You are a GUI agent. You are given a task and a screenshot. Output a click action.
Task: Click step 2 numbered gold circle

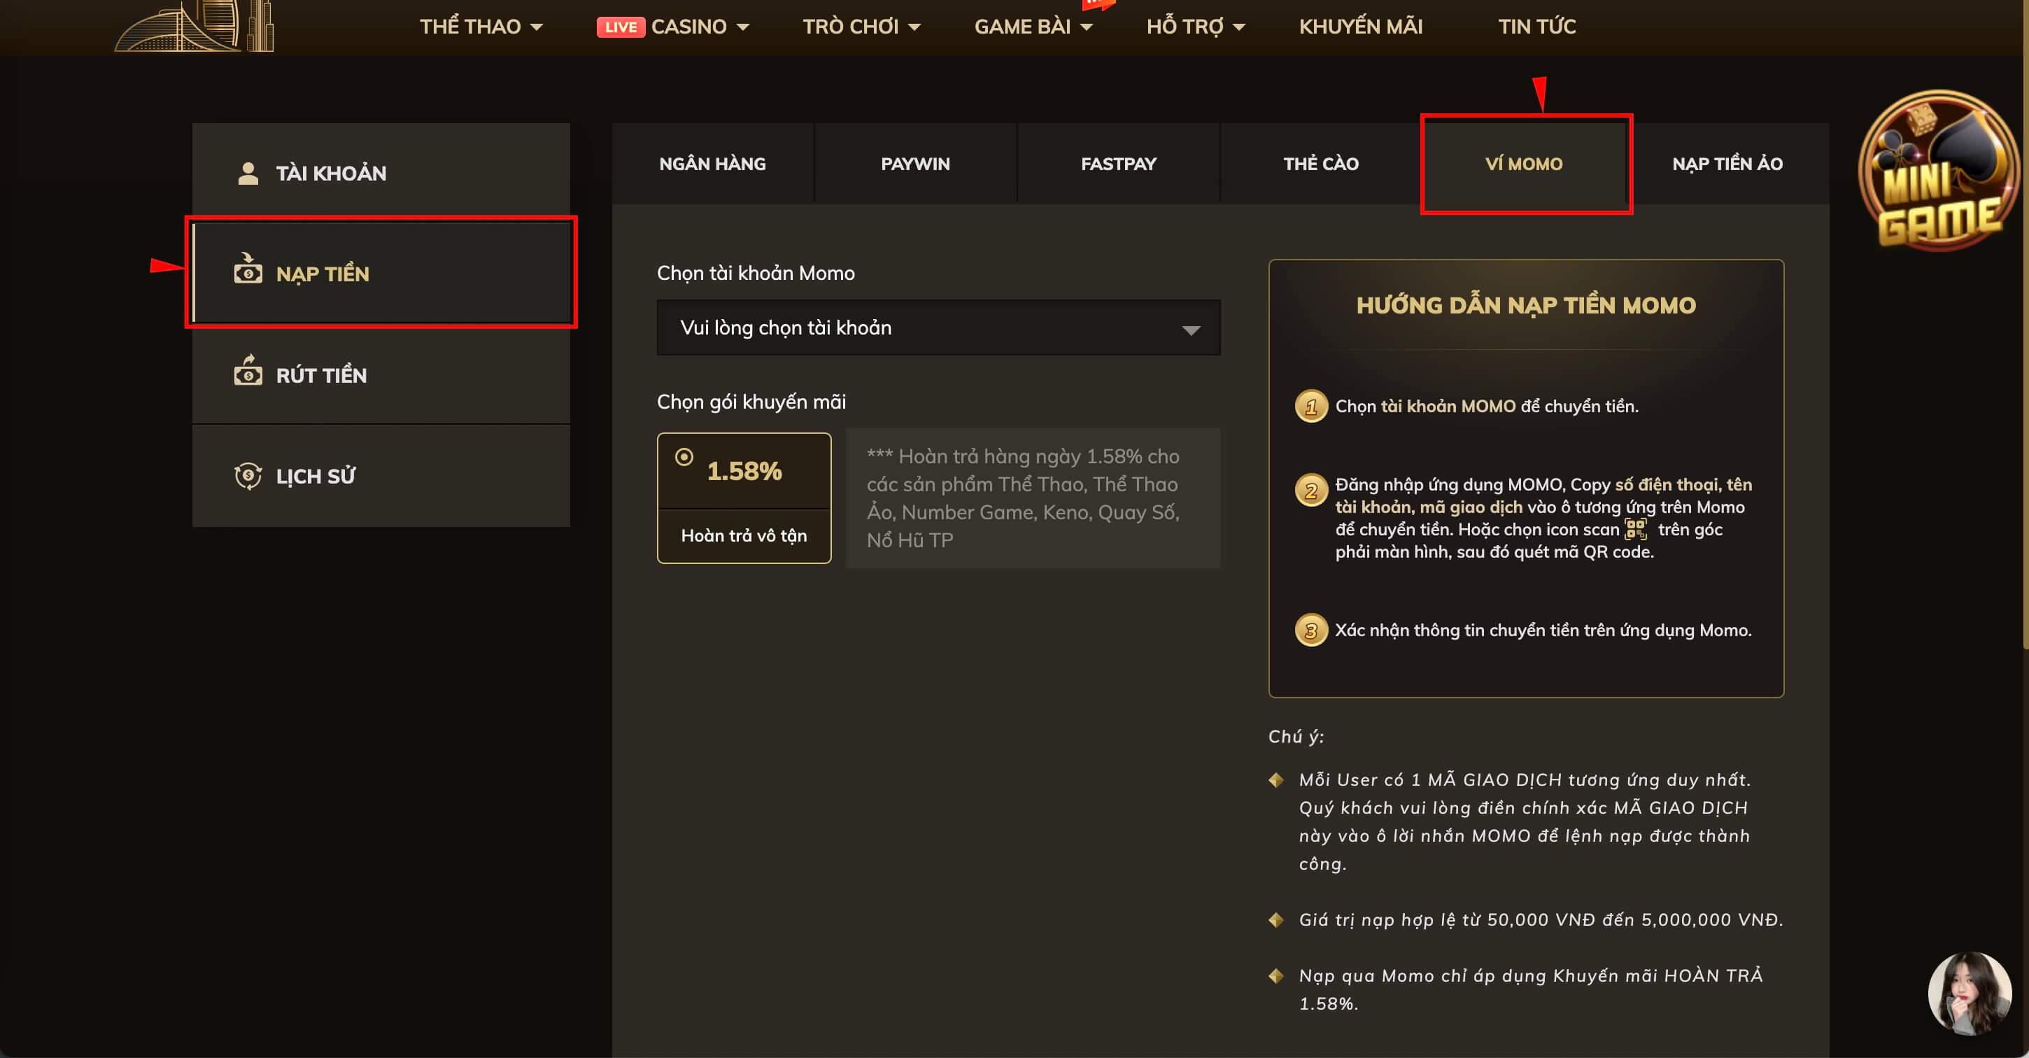pos(1311,491)
